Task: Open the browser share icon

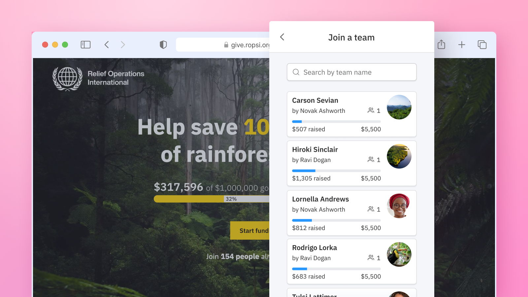Action: pos(441,45)
